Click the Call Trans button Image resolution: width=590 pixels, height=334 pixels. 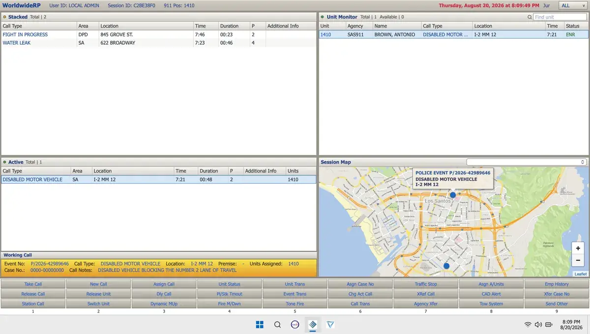(x=360, y=304)
